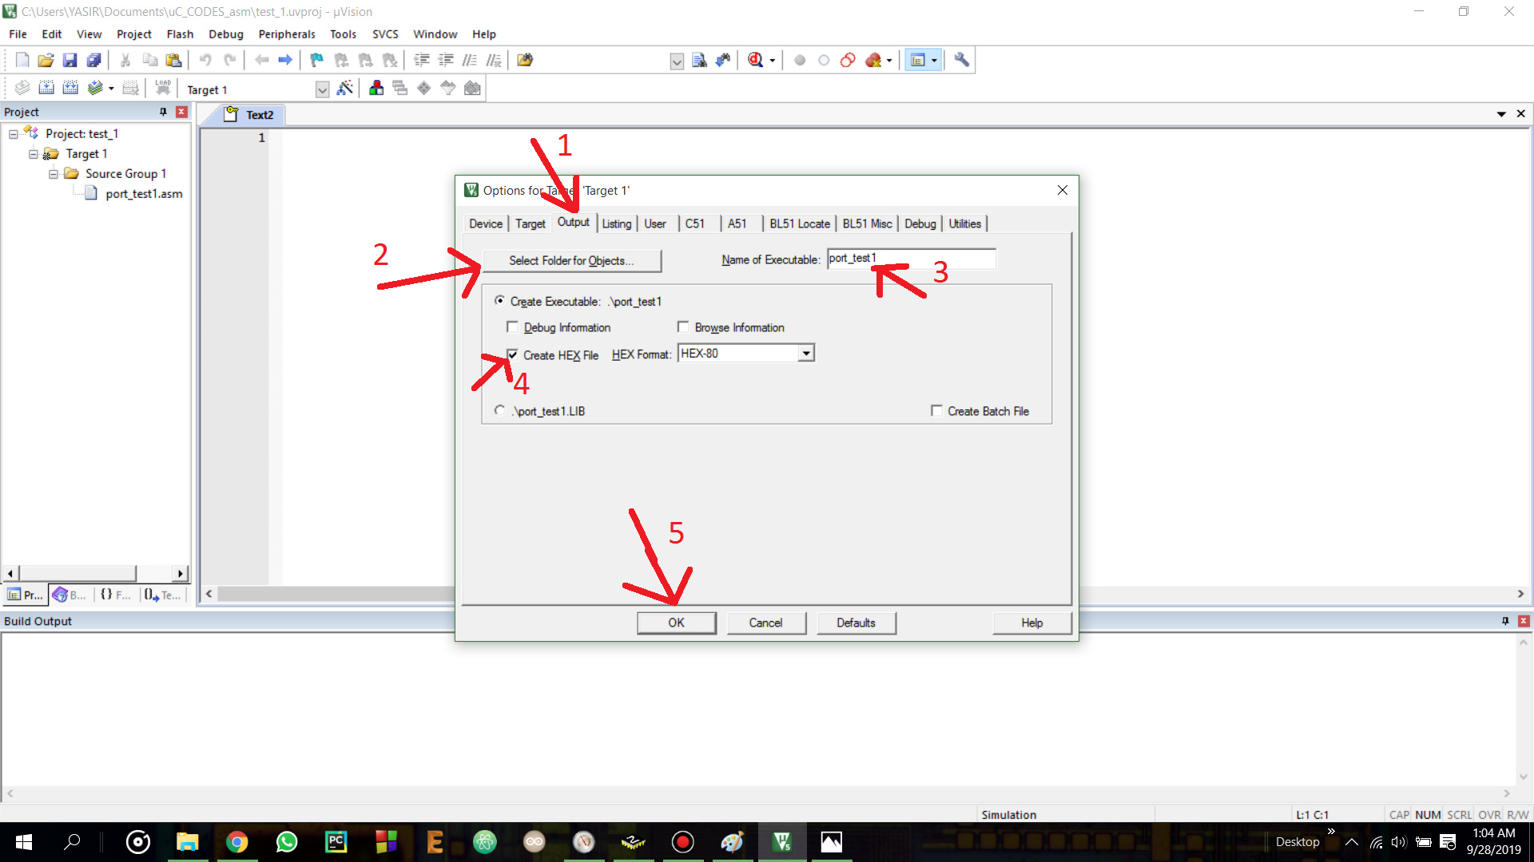Image resolution: width=1534 pixels, height=862 pixels.
Task: Select the port_test1.LIB radio button
Action: 500,410
